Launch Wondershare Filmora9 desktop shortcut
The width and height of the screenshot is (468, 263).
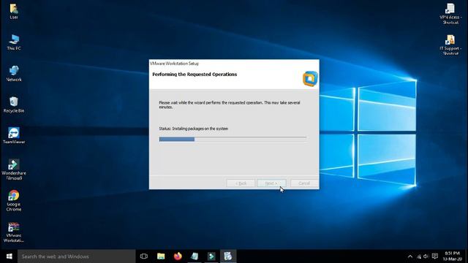point(14,169)
